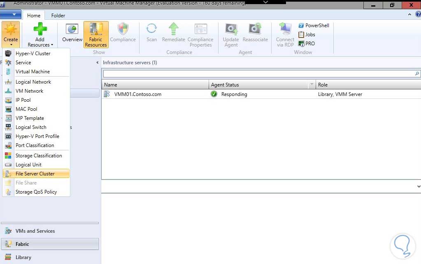
Task: Click the Hyper-V Cluster menu icon
Action: 8,54
